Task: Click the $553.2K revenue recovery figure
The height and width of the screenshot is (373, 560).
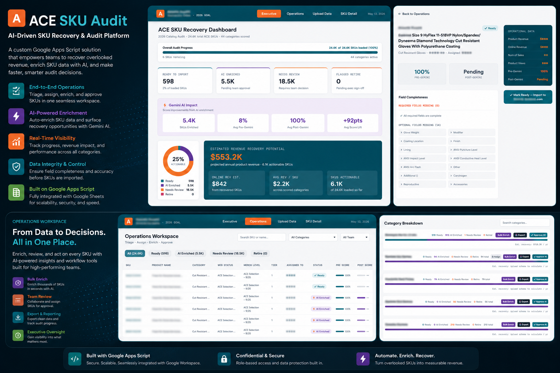Action: tap(226, 157)
